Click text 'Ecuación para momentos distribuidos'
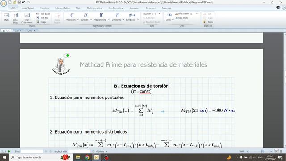This screenshot has width=286, height=161. click(x=91, y=132)
